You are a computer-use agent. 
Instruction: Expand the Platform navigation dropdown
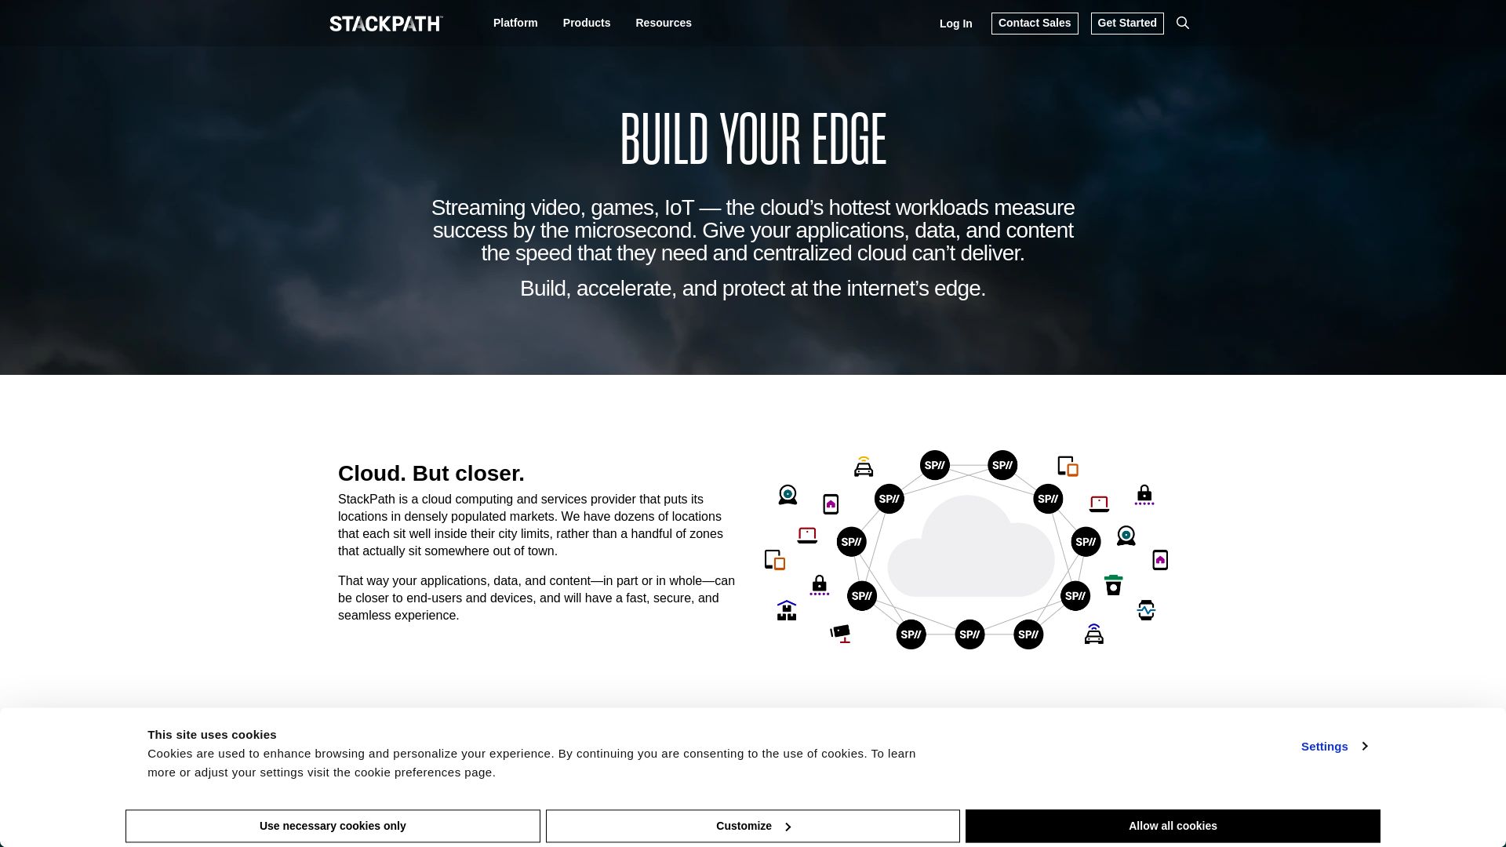[x=515, y=23]
